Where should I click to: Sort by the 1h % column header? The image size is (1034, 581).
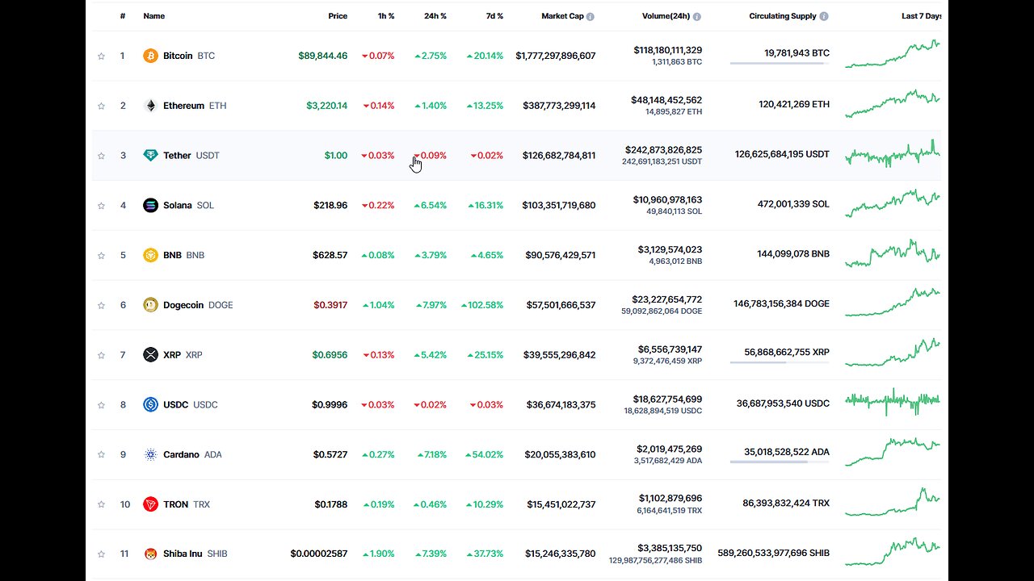pyautogui.click(x=385, y=16)
